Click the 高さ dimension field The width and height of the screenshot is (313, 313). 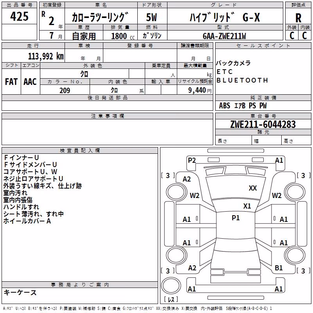[x=297, y=141]
